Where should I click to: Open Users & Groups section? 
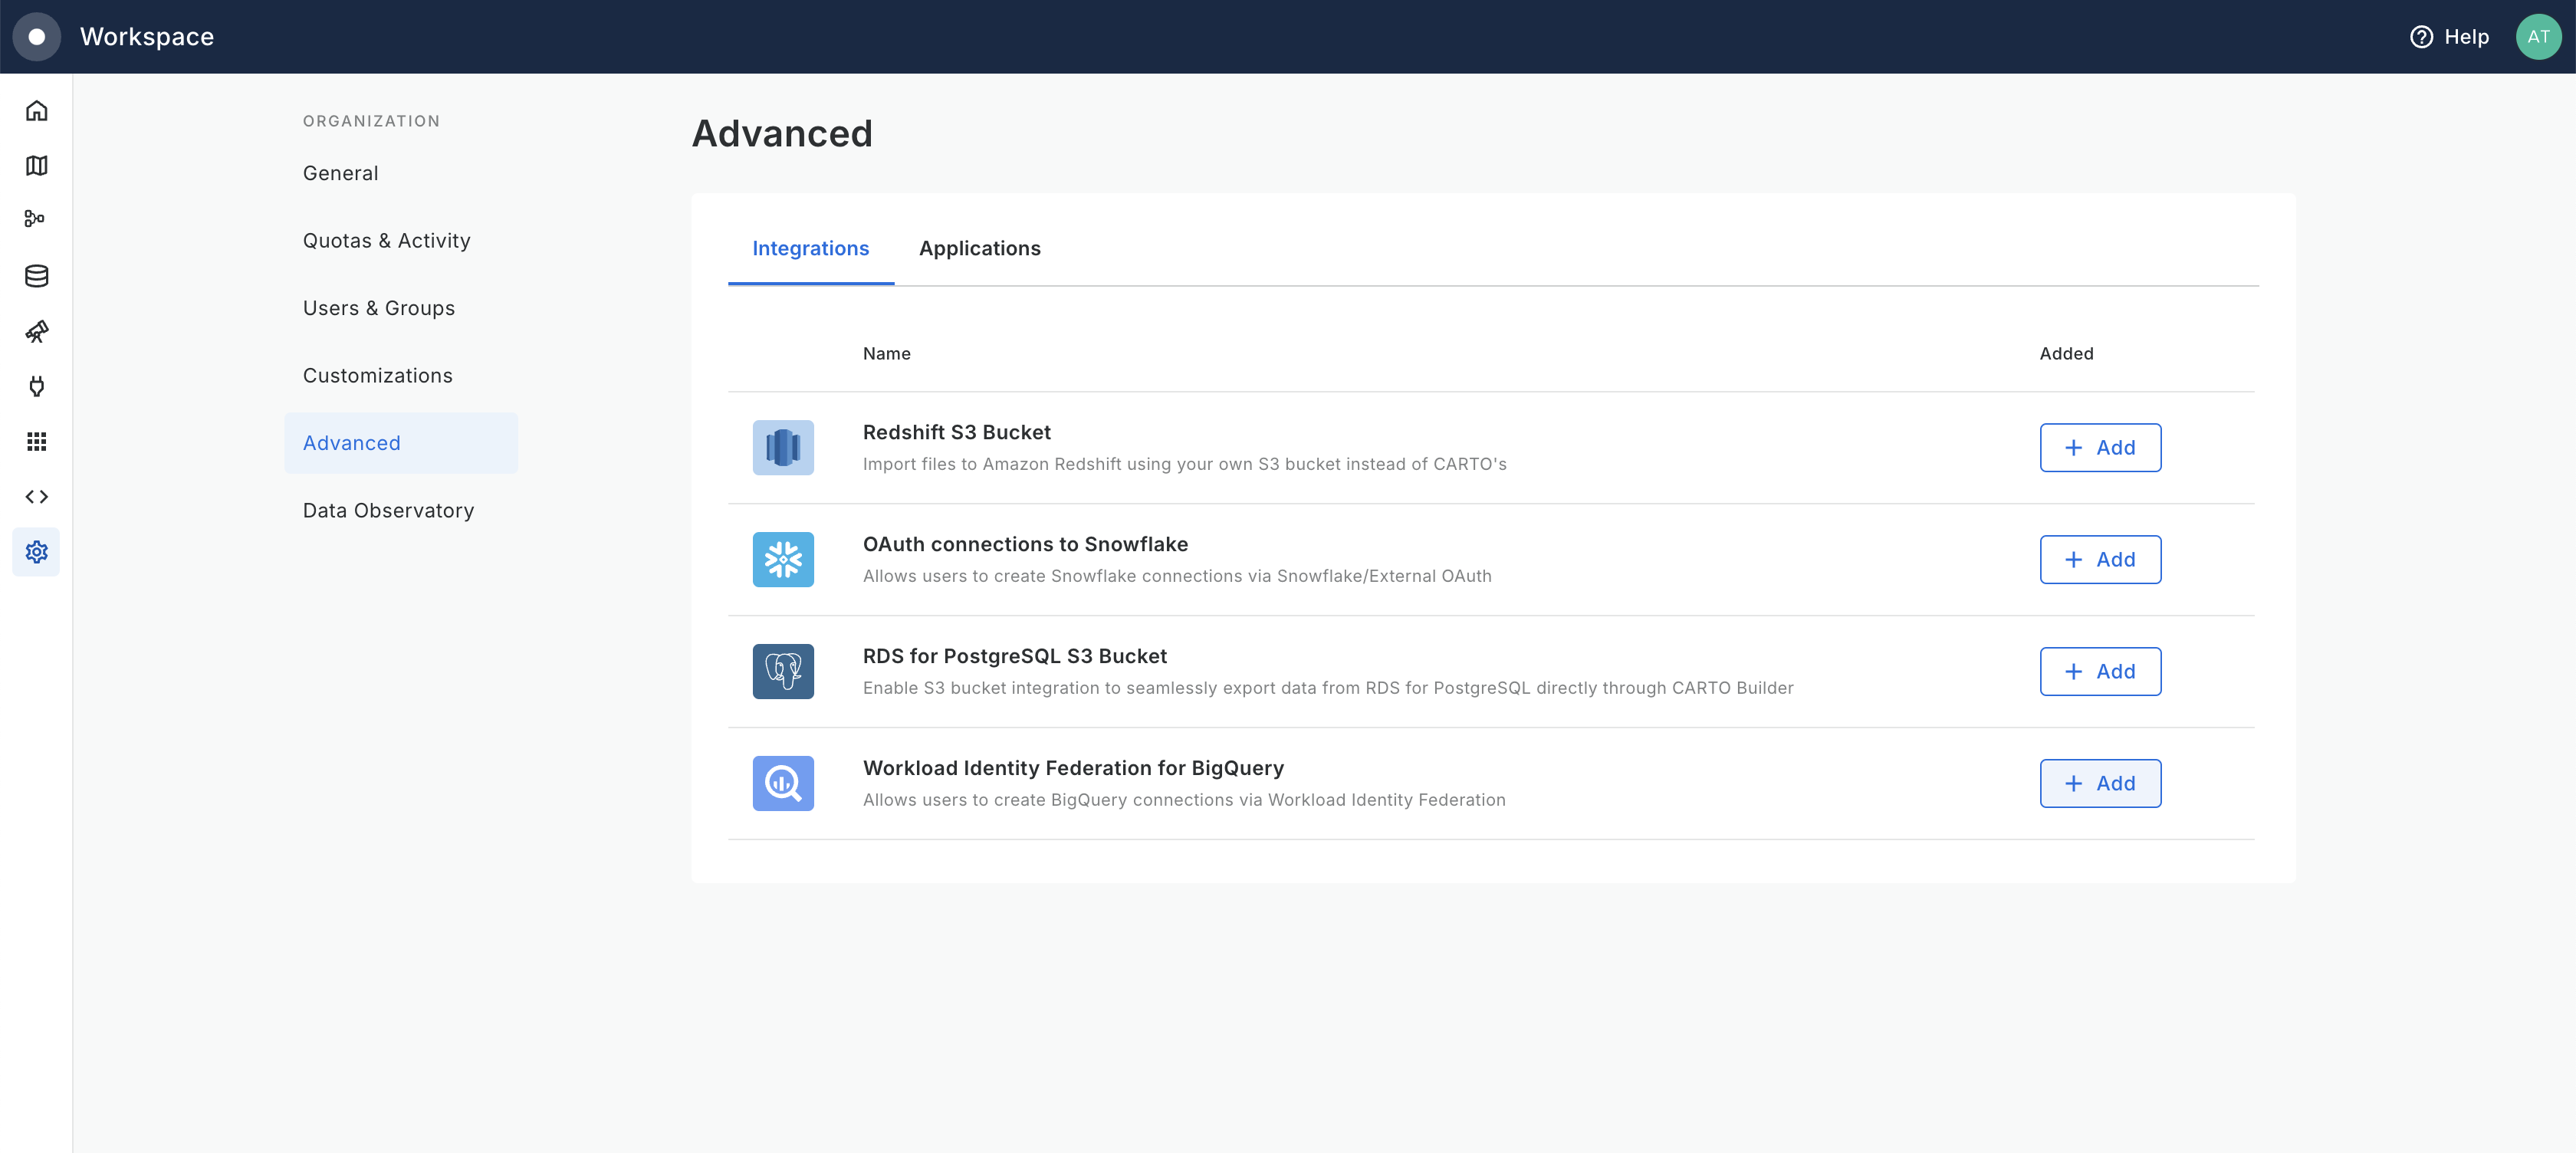[x=378, y=309]
